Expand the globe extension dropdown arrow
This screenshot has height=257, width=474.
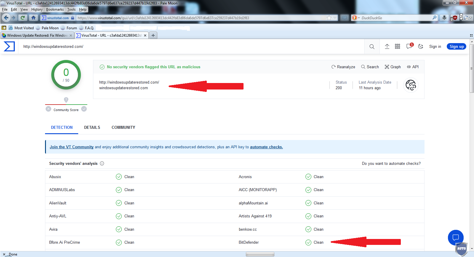pos(470,18)
